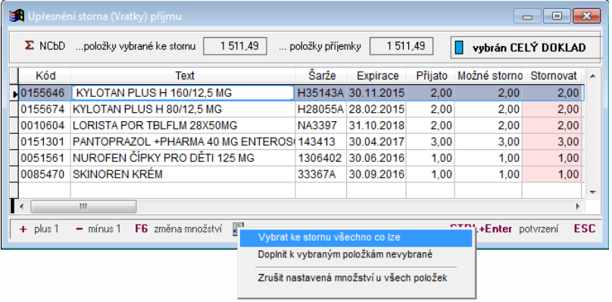Click the F6 změna množství shortcut

coord(179,229)
